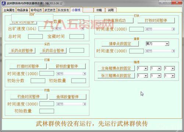Screen dimensions: 184x132
Task: Click left arrow of 打铁 时间速度 slider
Action: pos(146,29)
